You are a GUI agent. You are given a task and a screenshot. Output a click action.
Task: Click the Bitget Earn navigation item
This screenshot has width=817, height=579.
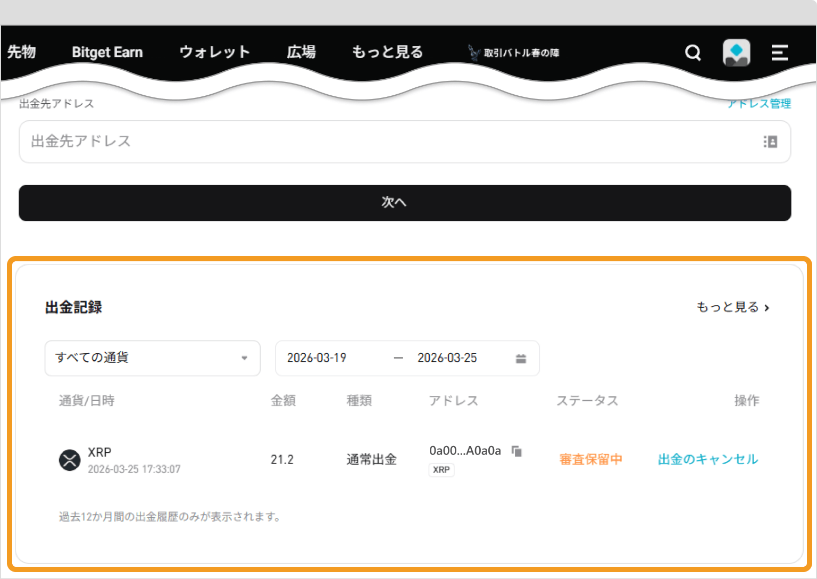click(107, 52)
